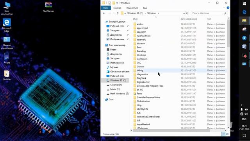Select Hack Windows (Z:) drive
The height and width of the screenshot is (141, 250).
click(120, 94)
